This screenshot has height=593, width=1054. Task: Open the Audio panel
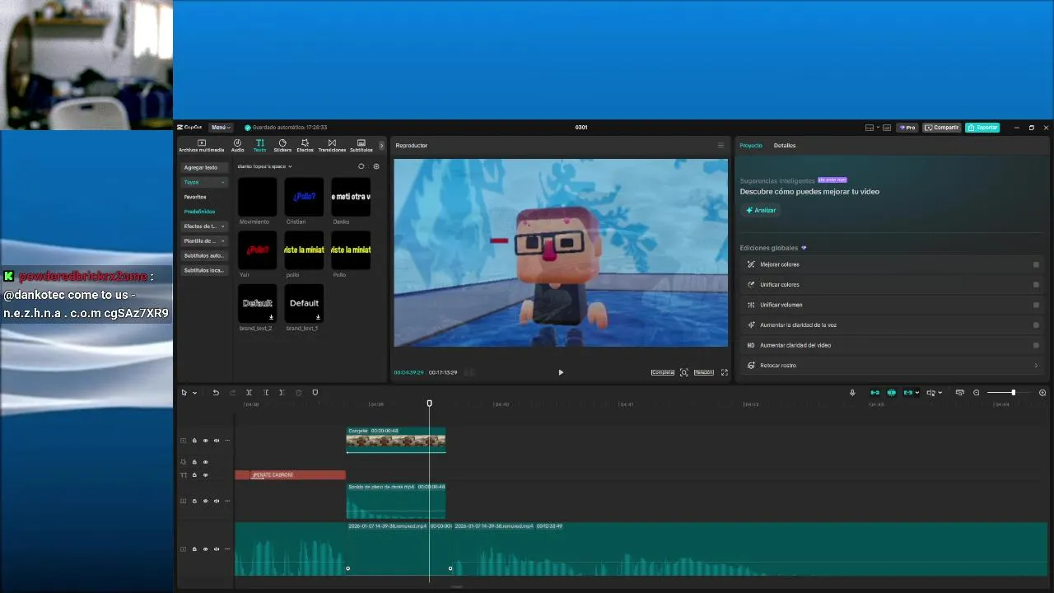point(237,145)
